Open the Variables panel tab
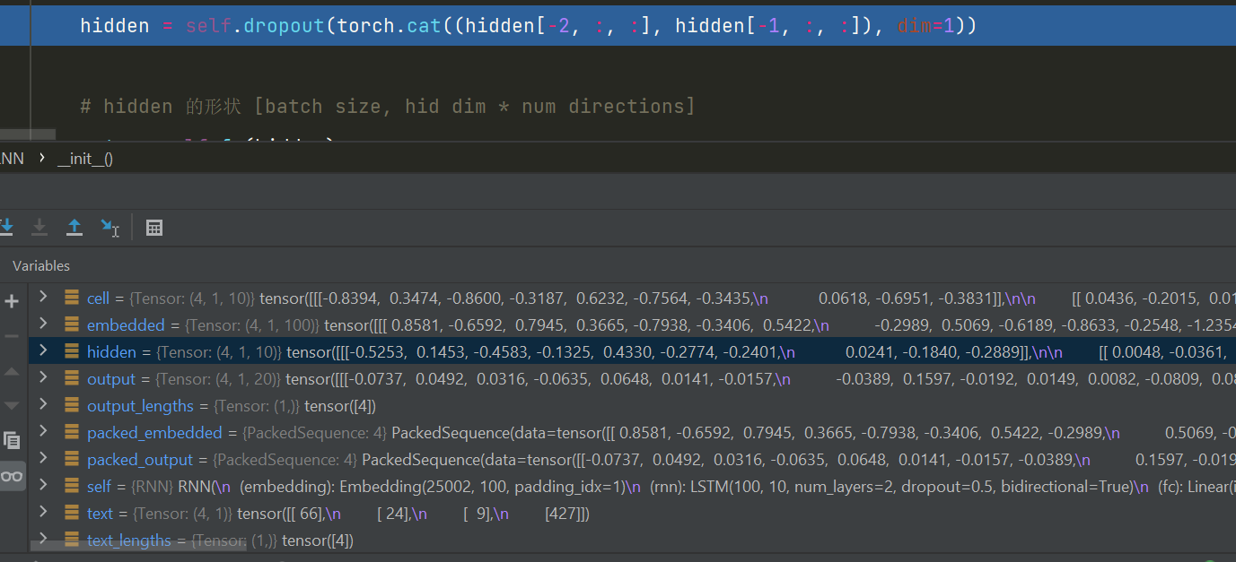This screenshot has width=1236, height=562. pyautogui.click(x=40, y=266)
